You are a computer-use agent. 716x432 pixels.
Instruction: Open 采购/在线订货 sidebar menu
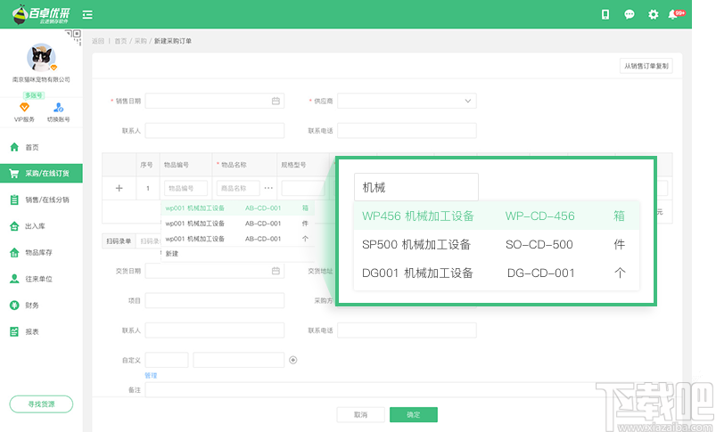coord(41,174)
